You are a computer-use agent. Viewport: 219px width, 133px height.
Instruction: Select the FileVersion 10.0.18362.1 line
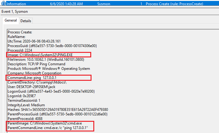click(46, 60)
